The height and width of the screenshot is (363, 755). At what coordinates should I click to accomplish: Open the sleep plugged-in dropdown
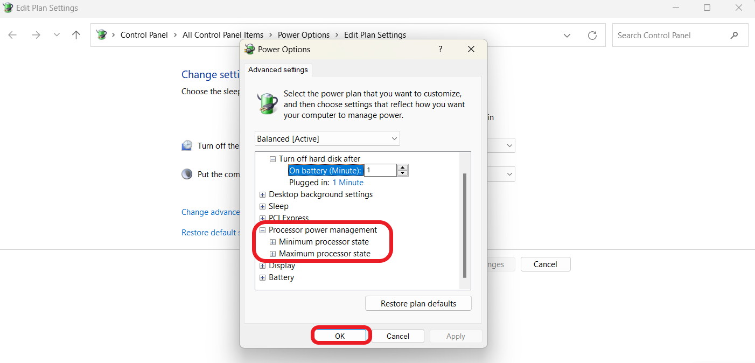[501, 174]
